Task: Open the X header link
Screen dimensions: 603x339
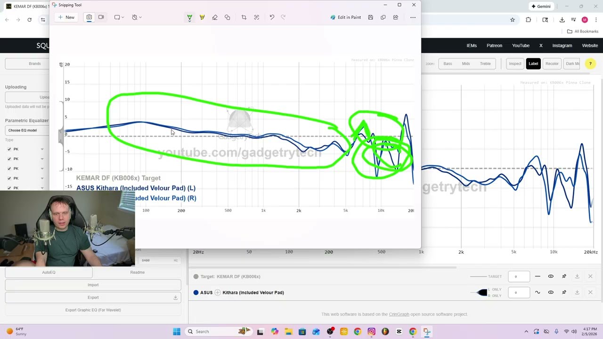Action: pos(541,46)
